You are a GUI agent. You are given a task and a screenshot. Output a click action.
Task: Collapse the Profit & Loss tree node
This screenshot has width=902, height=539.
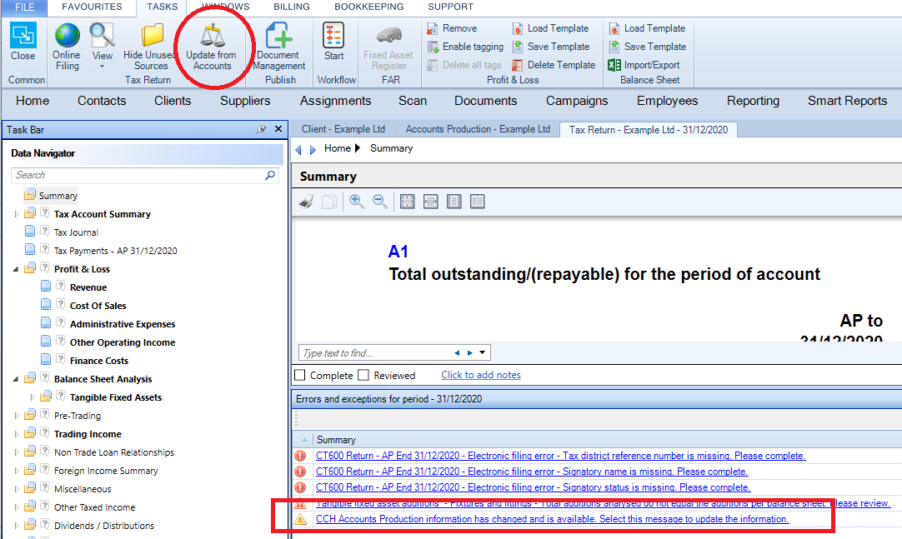point(16,269)
